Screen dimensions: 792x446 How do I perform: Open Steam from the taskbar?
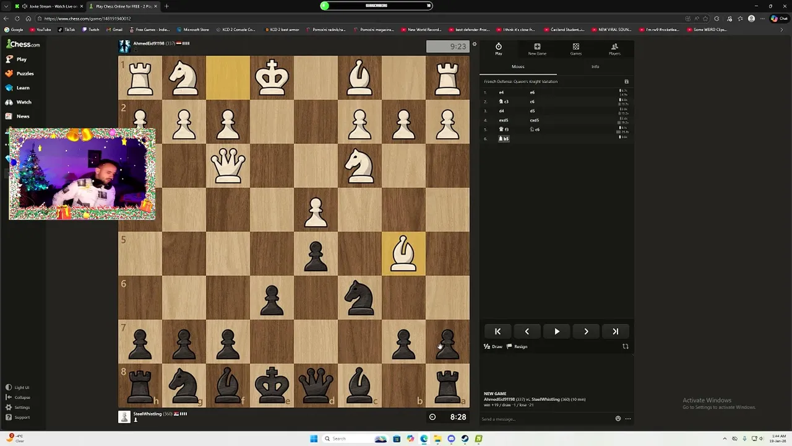[x=465, y=439]
